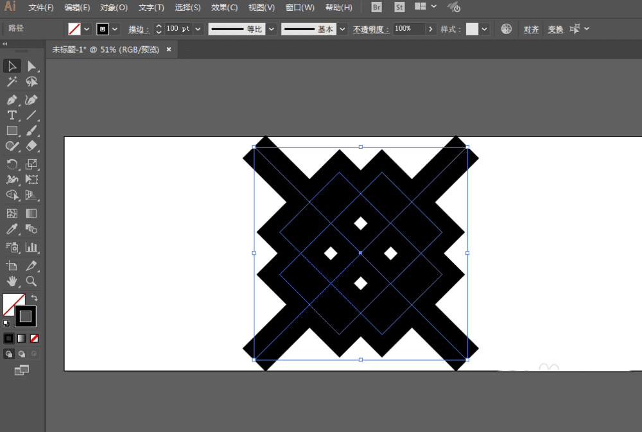Pick the Rectangle tool
This screenshot has width=642, height=432.
coord(12,130)
